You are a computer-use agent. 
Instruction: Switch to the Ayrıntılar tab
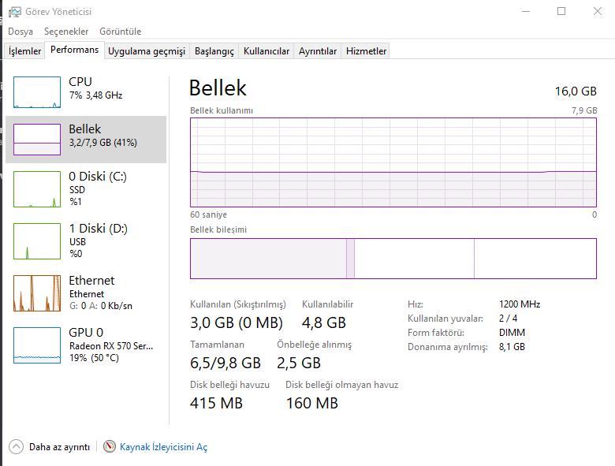318,51
